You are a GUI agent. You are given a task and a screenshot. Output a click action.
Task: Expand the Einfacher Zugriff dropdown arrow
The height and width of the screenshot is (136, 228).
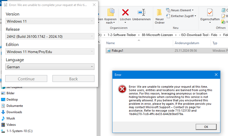tap(195, 16)
